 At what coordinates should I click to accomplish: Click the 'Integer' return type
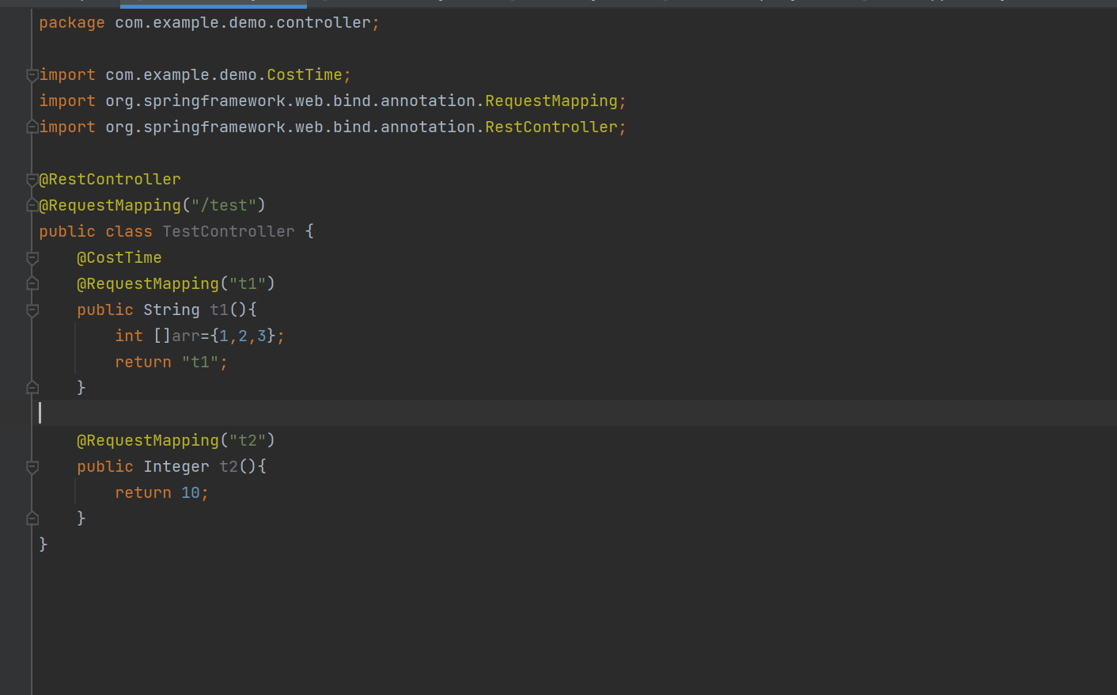coord(176,466)
